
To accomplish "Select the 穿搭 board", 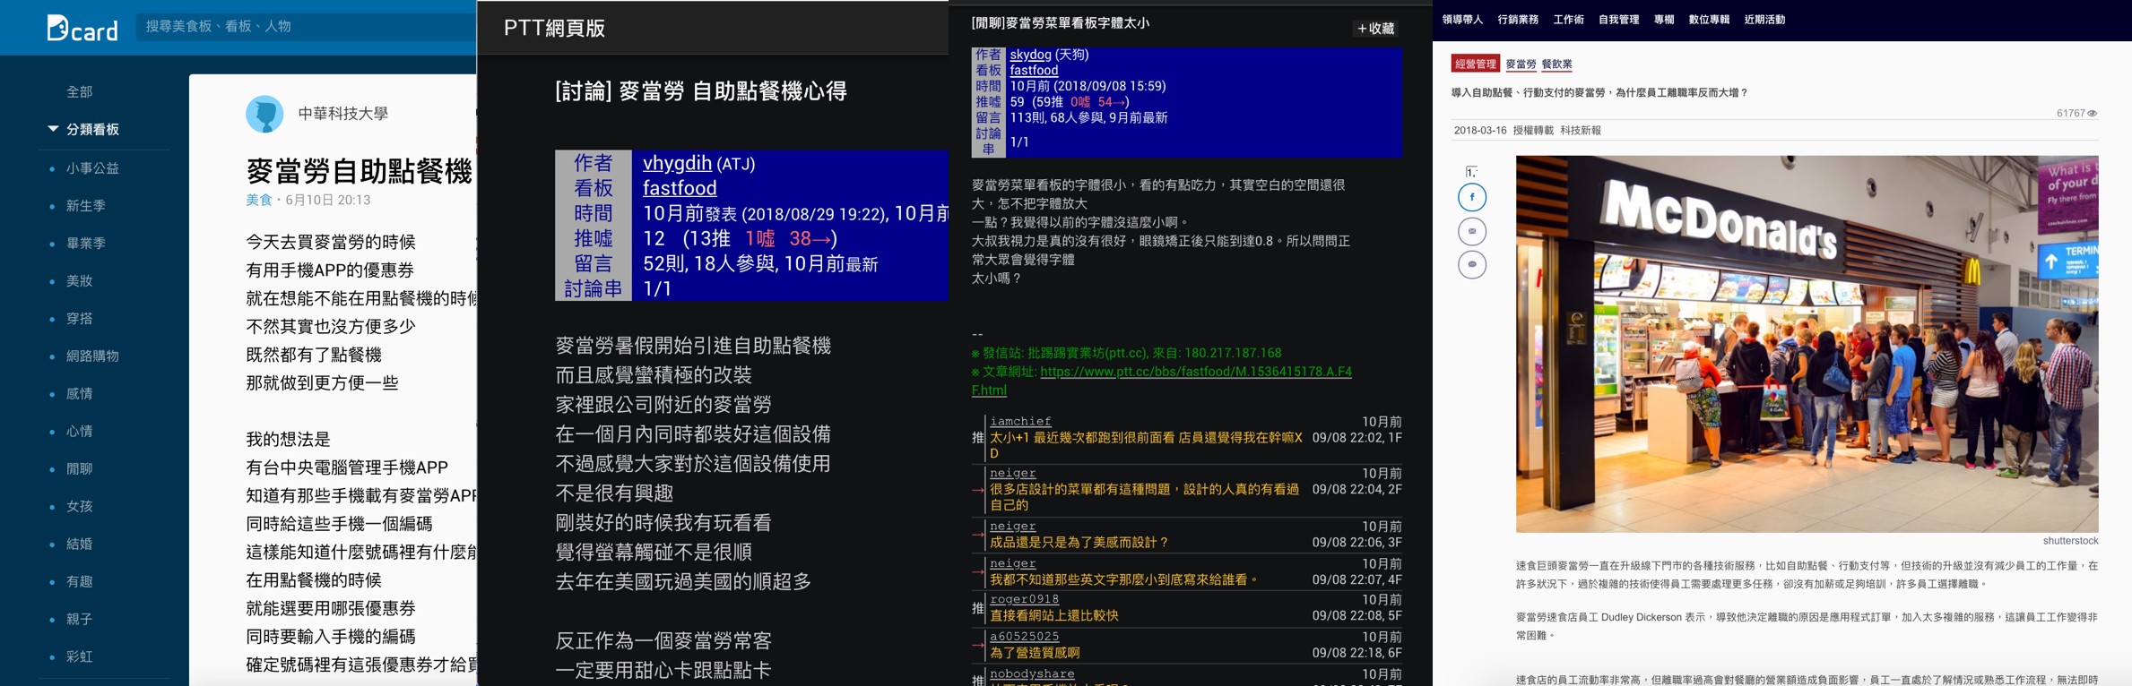I will (79, 319).
